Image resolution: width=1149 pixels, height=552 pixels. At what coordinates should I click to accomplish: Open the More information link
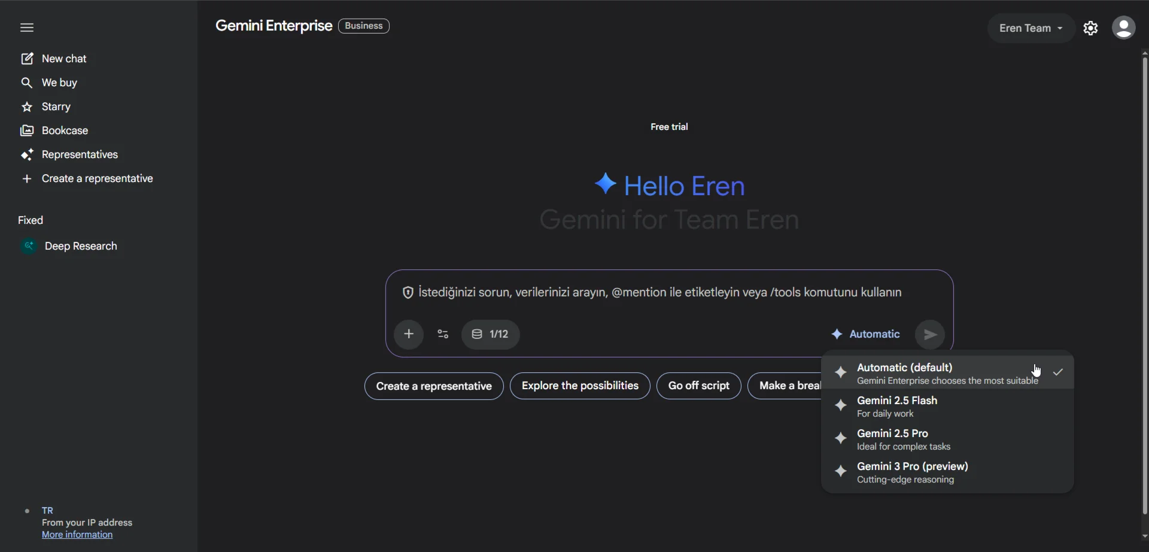click(x=77, y=535)
